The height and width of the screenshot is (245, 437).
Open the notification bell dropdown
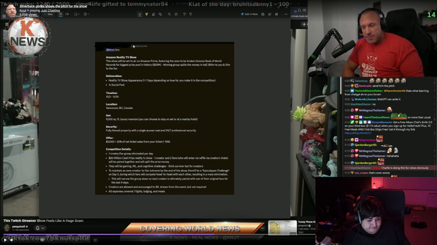click(x=40, y=228)
